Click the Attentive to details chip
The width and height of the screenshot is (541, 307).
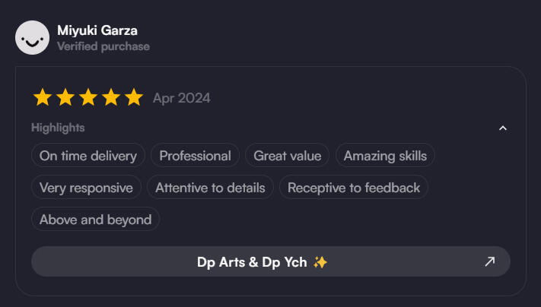tap(210, 188)
